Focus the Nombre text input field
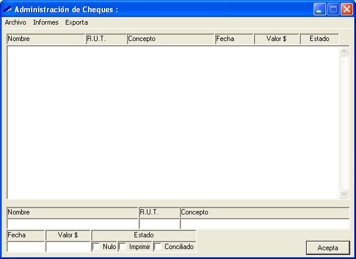This screenshot has width=356, height=259. click(72, 223)
